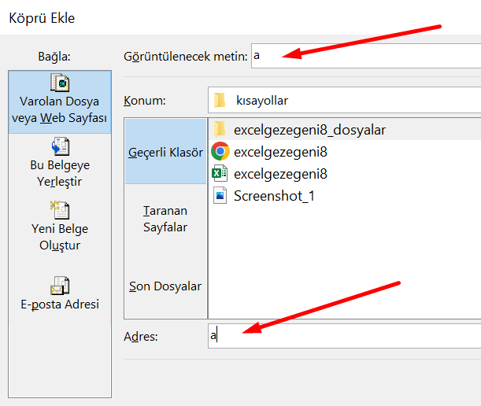Pick the E-posta Adresi icon
This screenshot has width=481, height=406.
(x=60, y=286)
